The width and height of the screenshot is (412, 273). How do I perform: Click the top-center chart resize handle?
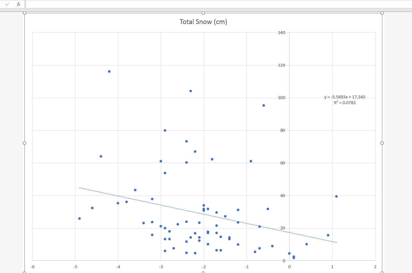(203, 13)
